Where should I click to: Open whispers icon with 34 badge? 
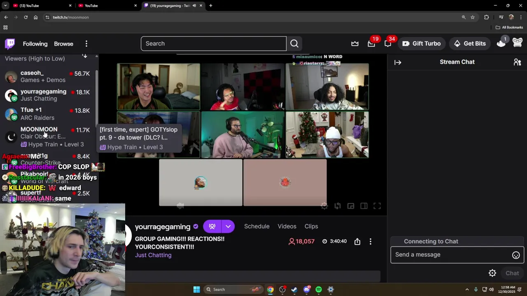coord(388,44)
